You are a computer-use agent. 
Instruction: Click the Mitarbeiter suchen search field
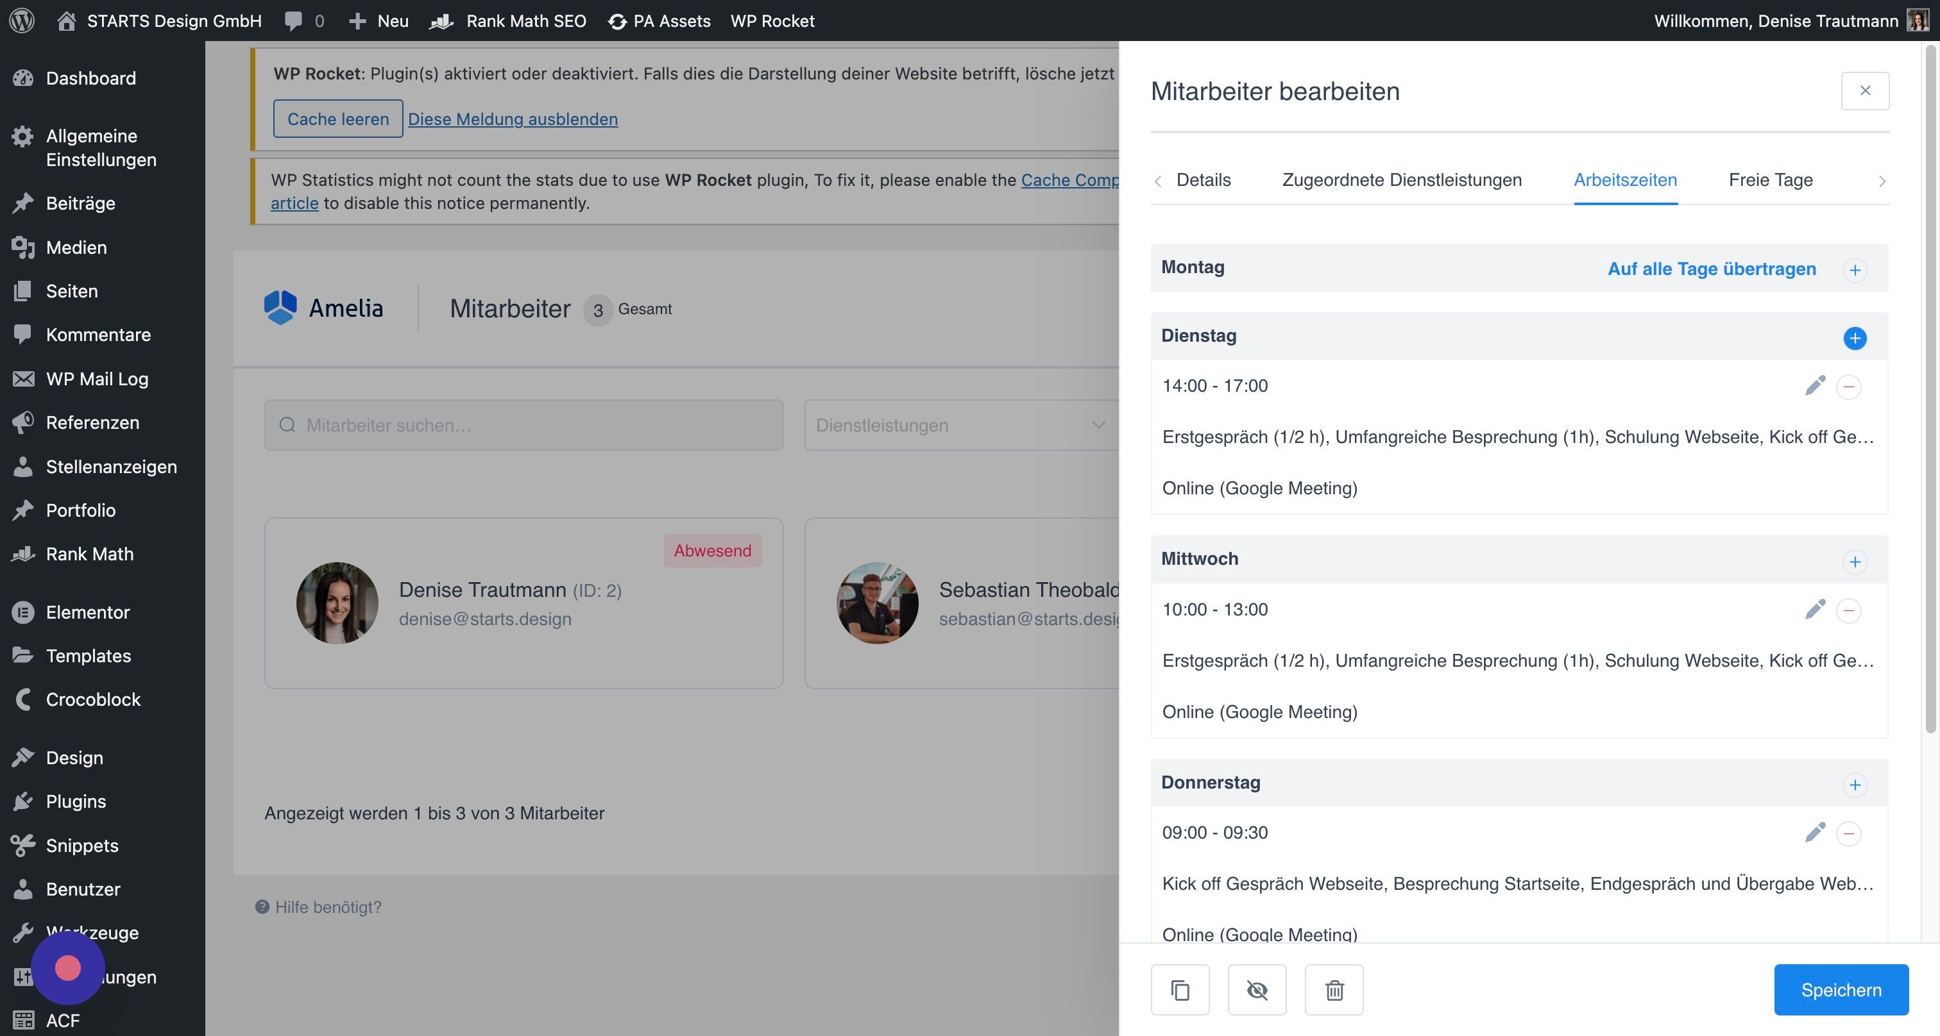pyautogui.click(x=523, y=425)
